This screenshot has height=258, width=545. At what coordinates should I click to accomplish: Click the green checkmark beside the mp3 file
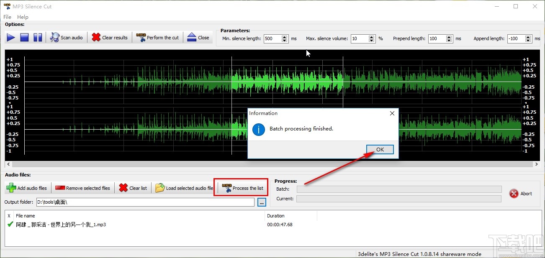pyautogui.click(x=10, y=224)
